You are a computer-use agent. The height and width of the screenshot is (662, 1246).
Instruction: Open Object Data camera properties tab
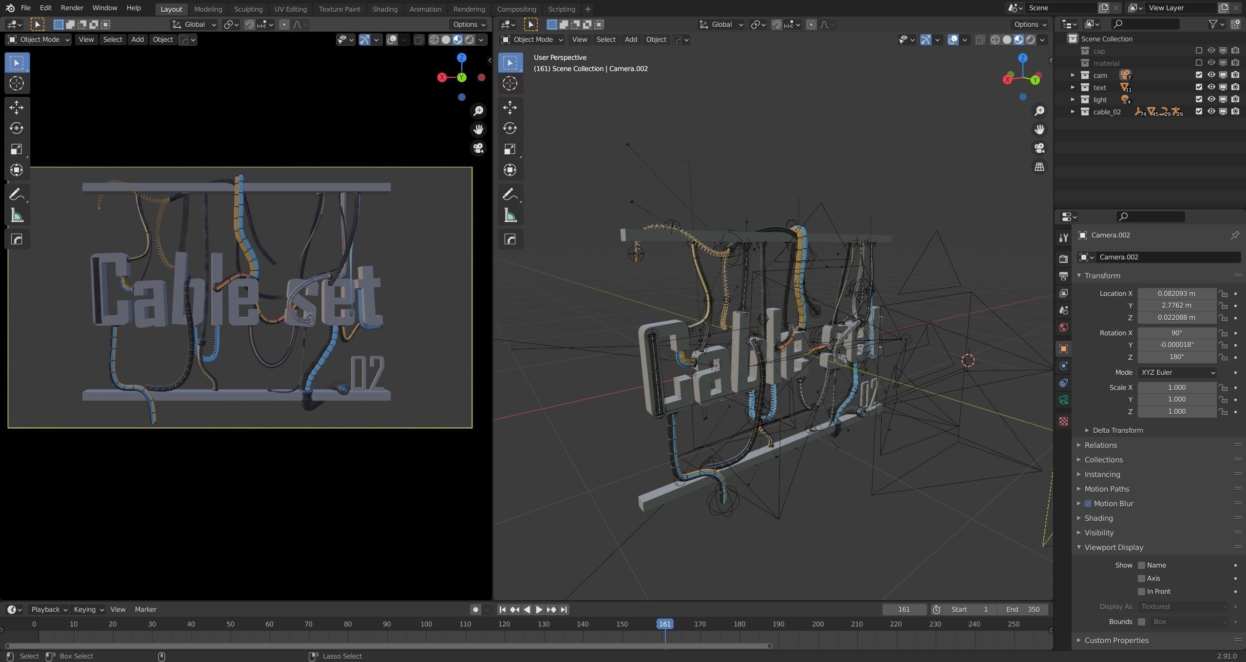(x=1063, y=400)
